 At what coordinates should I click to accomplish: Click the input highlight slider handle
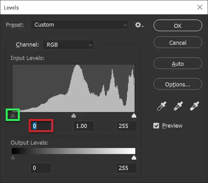pos(134,116)
